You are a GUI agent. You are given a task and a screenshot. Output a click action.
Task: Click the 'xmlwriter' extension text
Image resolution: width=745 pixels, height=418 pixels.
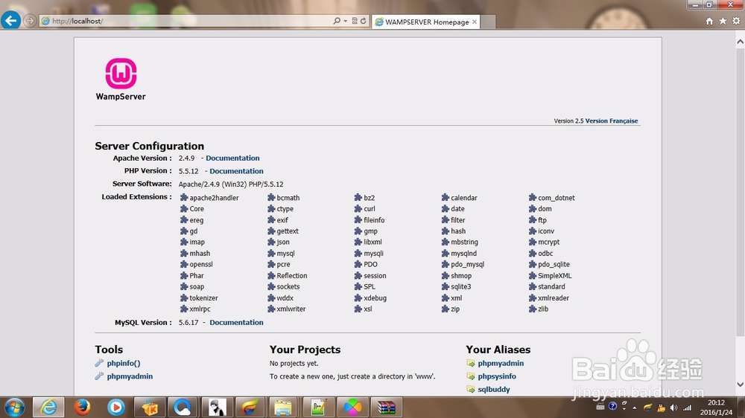click(x=291, y=309)
